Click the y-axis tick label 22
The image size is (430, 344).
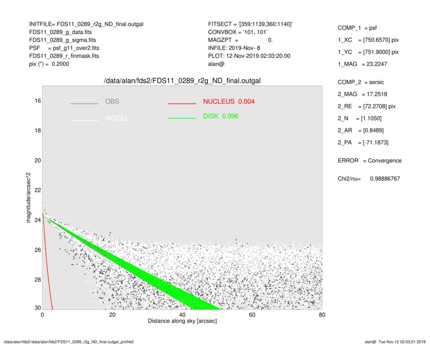pos(38,190)
